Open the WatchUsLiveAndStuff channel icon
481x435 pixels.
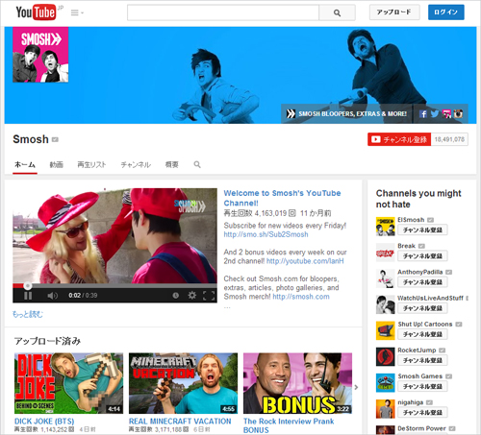point(386,304)
